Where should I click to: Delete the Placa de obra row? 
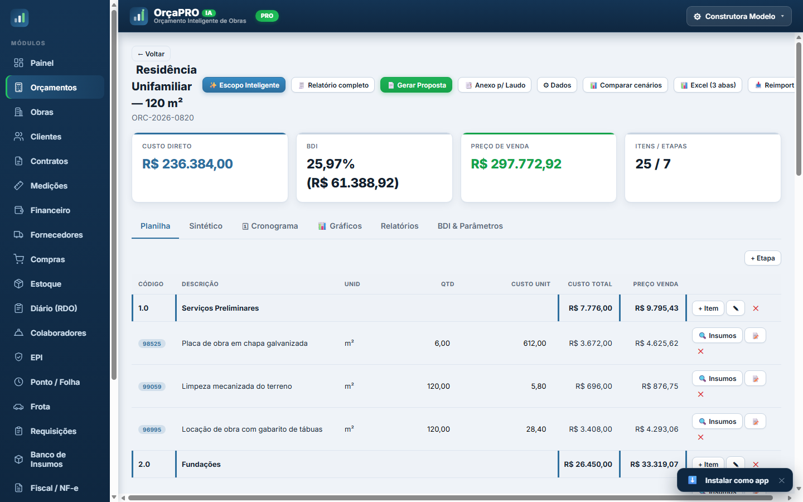coord(700,351)
